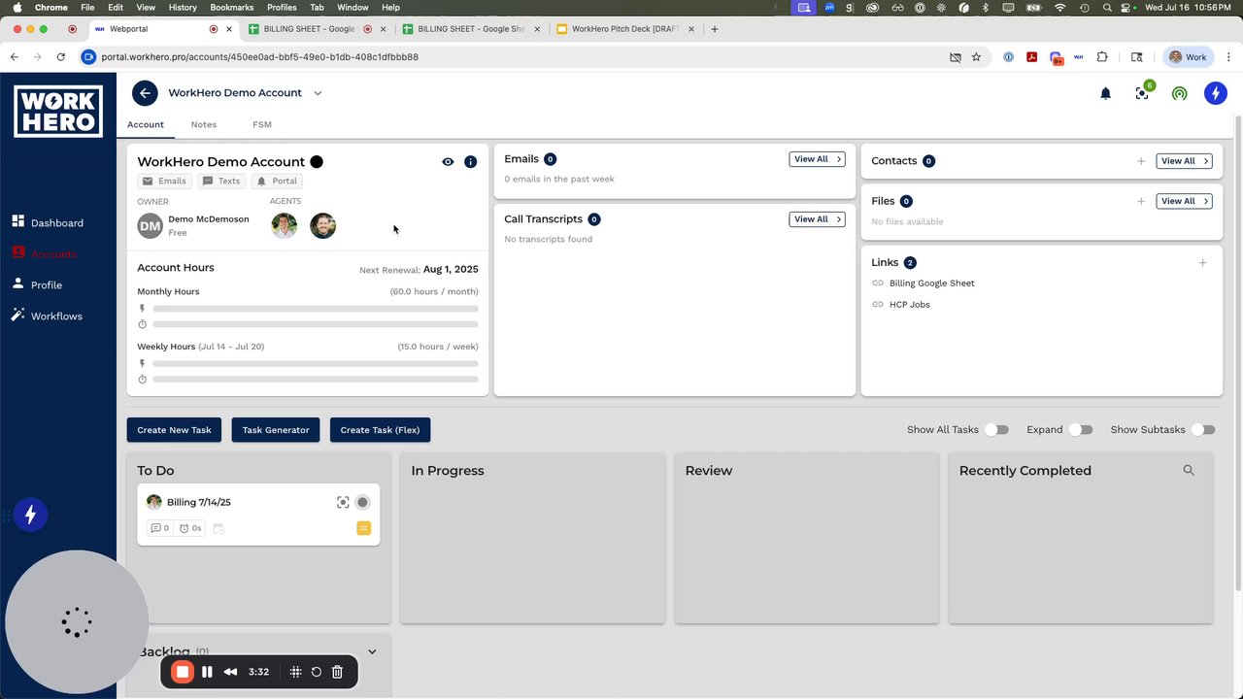Click yellow priority badge on Billing task

(364, 528)
